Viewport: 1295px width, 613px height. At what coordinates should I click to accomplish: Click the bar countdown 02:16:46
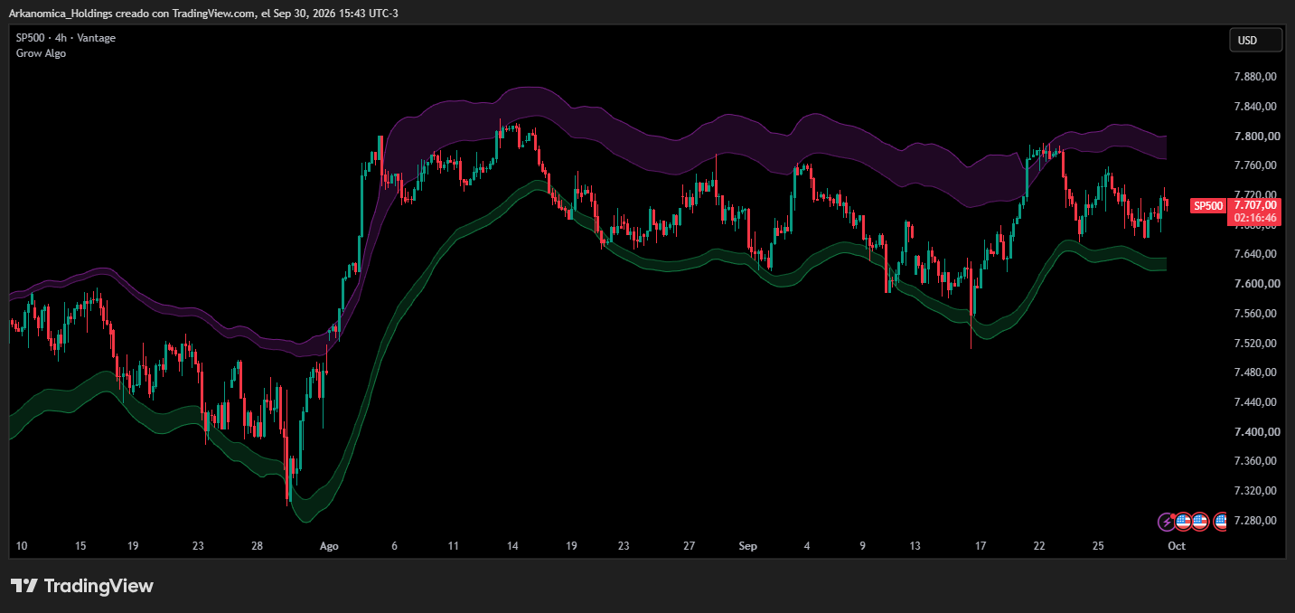pyautogui.click(x=1256, y=218)
